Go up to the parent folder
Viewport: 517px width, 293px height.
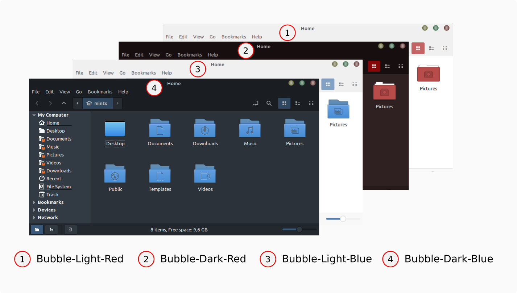(64, 103)
